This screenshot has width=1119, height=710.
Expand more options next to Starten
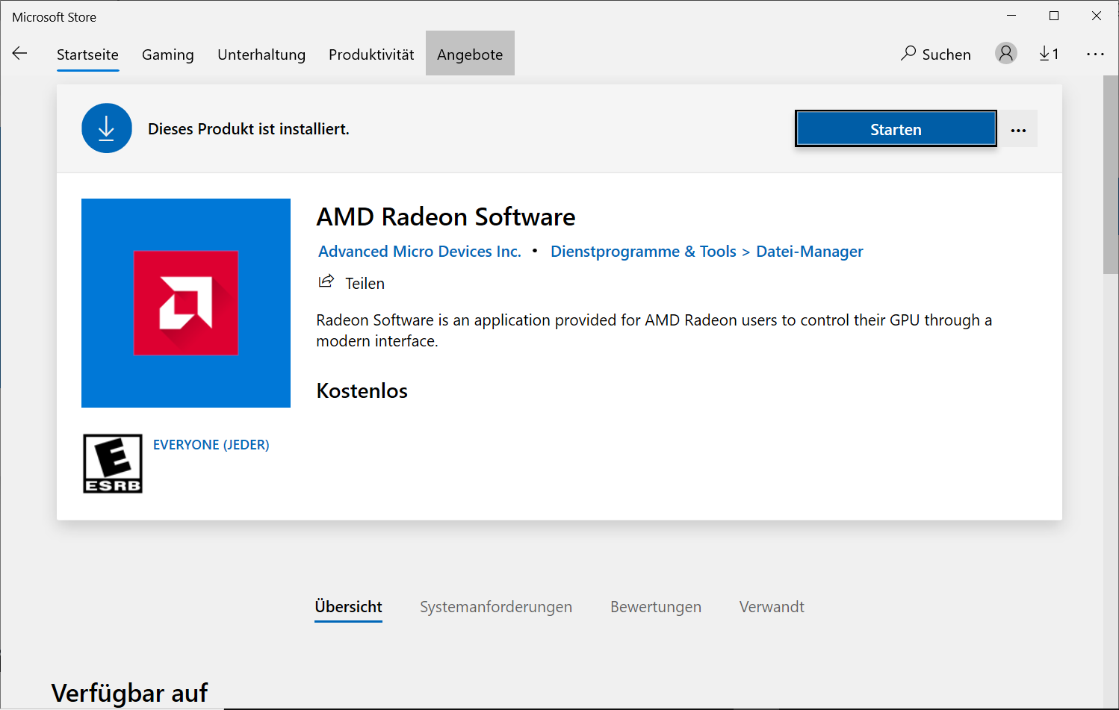[1018, 130]
